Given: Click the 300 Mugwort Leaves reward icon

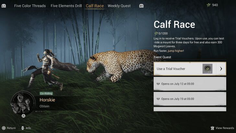Looking at the screenshot, I should click(x=207, y=69).
